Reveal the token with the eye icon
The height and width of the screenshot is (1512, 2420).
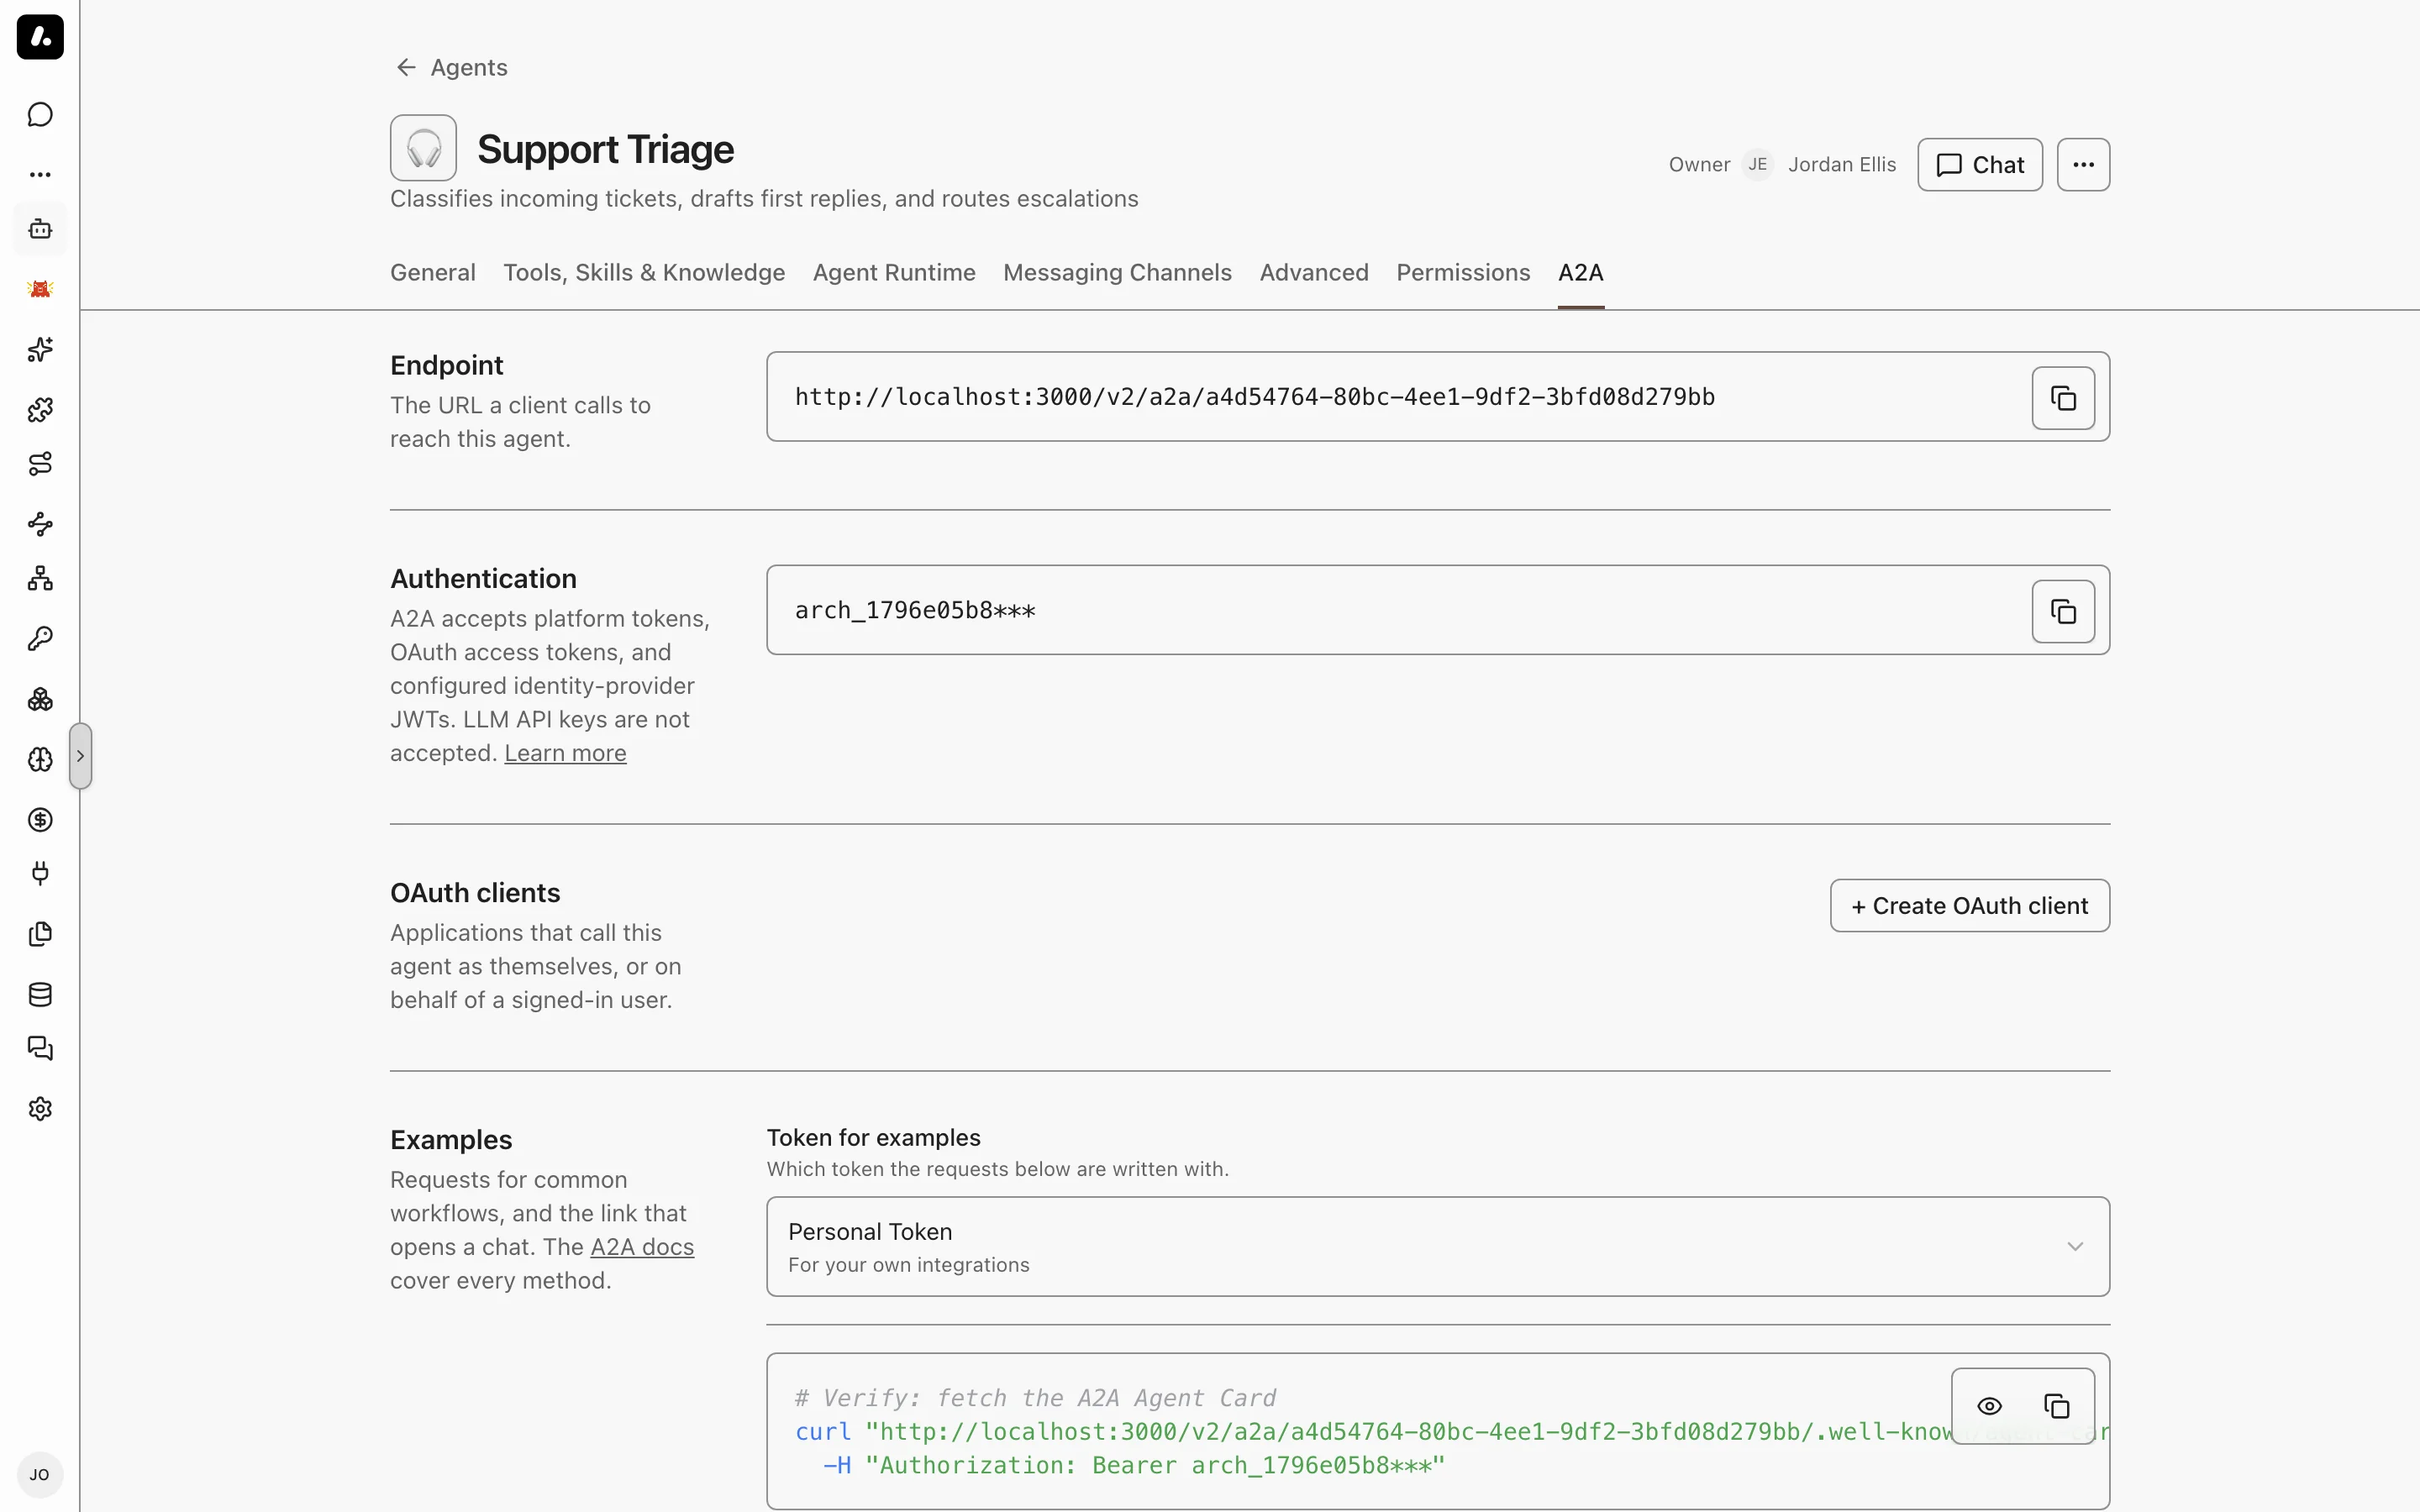pyautogui.click(x=1990, y=1406)
